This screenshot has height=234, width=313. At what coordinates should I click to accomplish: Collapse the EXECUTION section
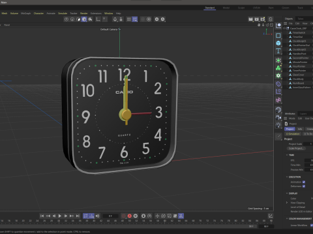click(287, 177)
